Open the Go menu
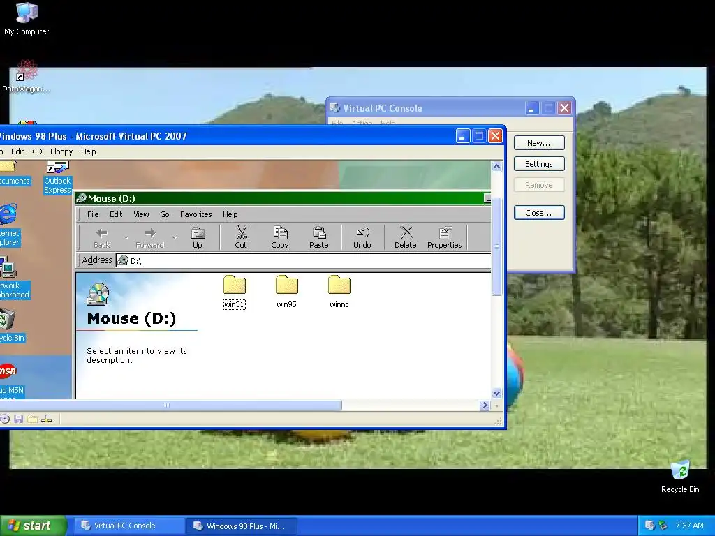Image resolution: width=715 pixels, height=536 pixels. coord(165,214)
